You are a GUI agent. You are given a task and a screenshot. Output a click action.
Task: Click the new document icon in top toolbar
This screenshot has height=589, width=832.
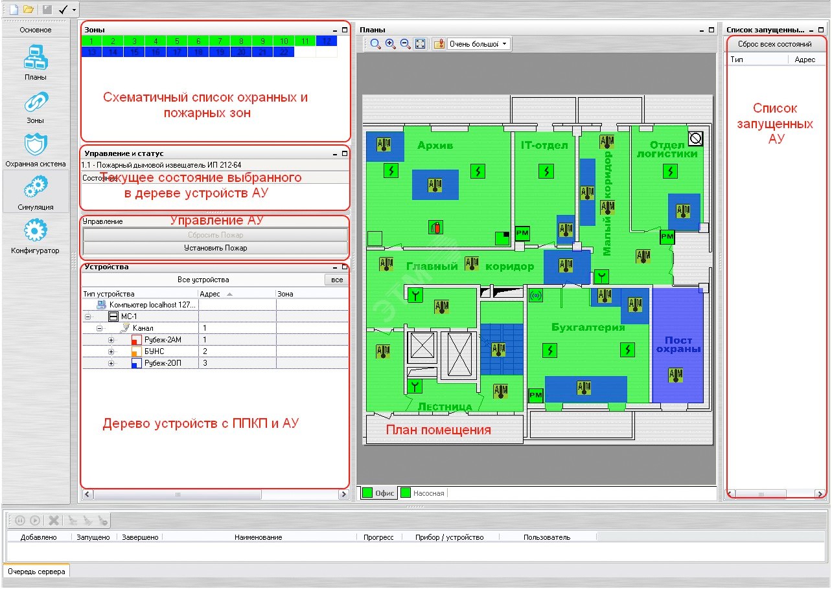[14, 10]
